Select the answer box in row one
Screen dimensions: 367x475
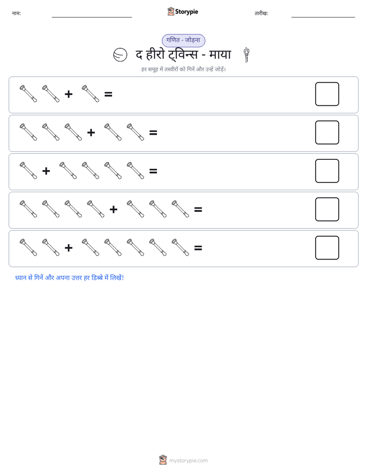(327, 94)
